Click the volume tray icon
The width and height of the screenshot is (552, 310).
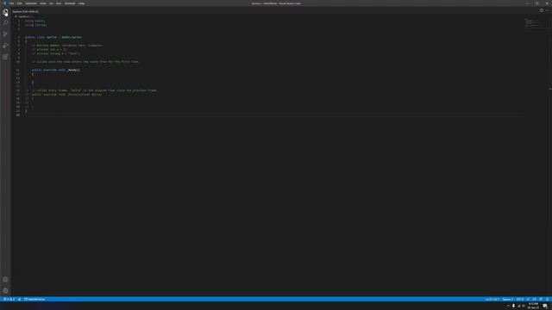pos(524,307)
